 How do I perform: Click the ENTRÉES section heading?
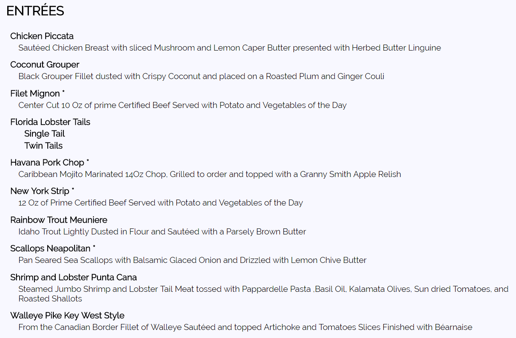click(35, 11)
